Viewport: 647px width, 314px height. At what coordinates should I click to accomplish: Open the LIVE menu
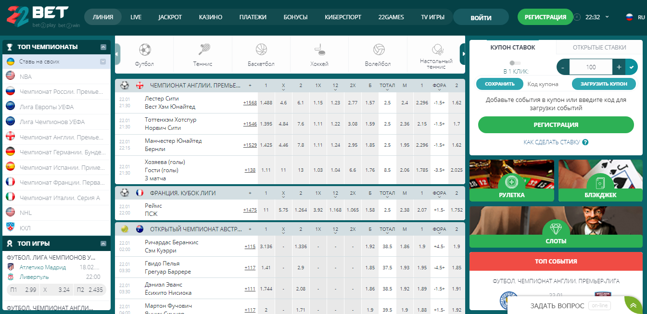coord(136,17)
